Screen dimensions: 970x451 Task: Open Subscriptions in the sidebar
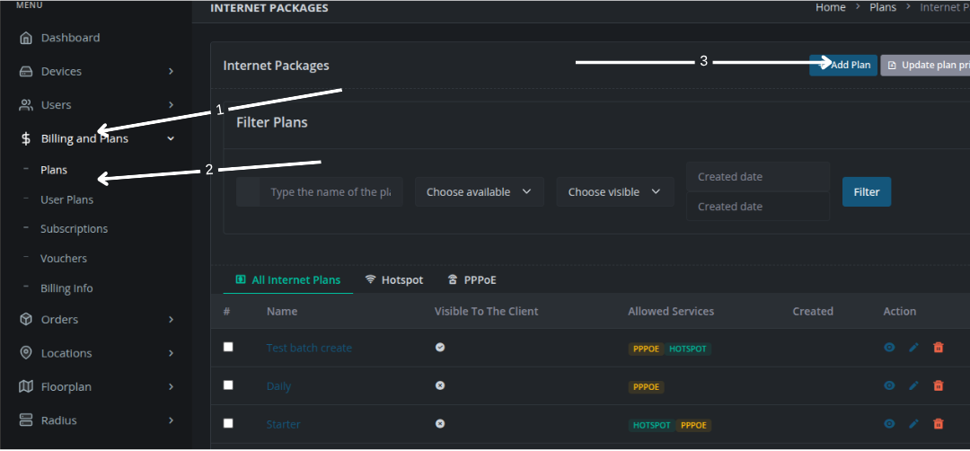(75, 229)
